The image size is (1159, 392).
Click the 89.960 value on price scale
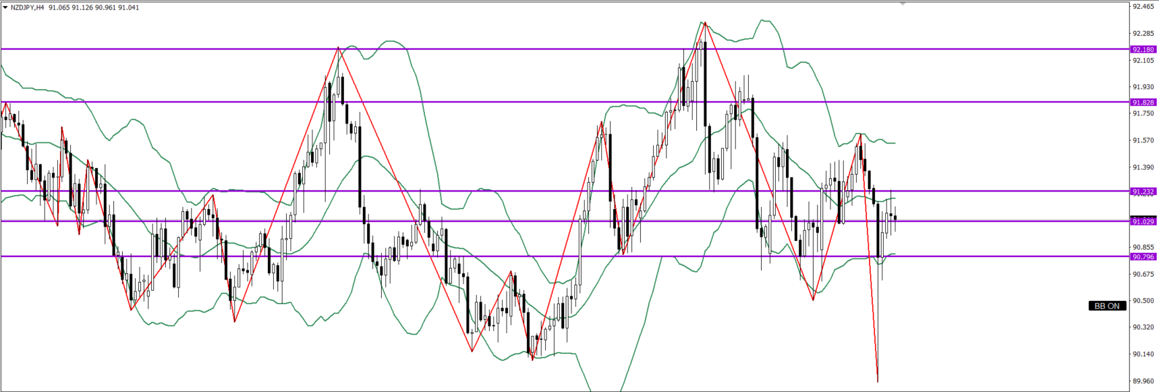point(1143,381)
